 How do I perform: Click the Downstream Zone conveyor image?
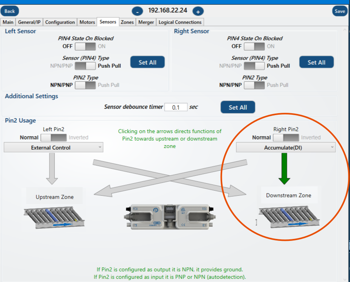(289, 217)
